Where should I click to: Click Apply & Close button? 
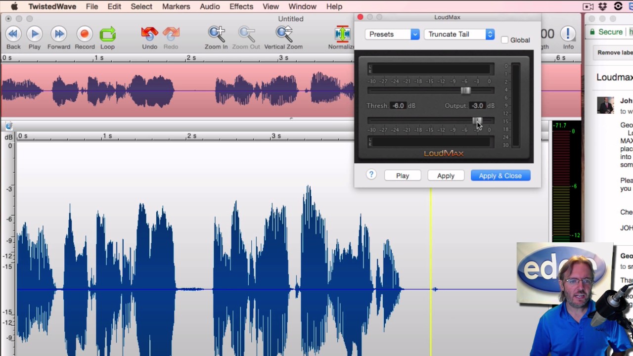(x=500, y=176)
